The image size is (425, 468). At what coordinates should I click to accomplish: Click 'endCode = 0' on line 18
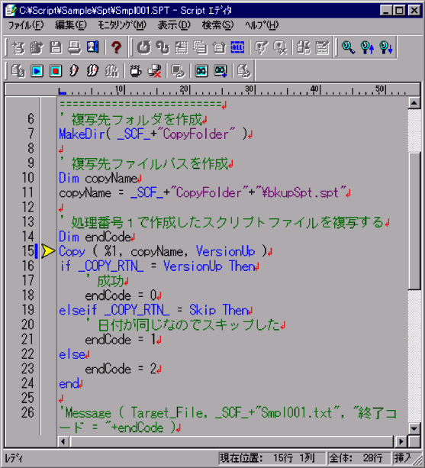click(121, 295)
